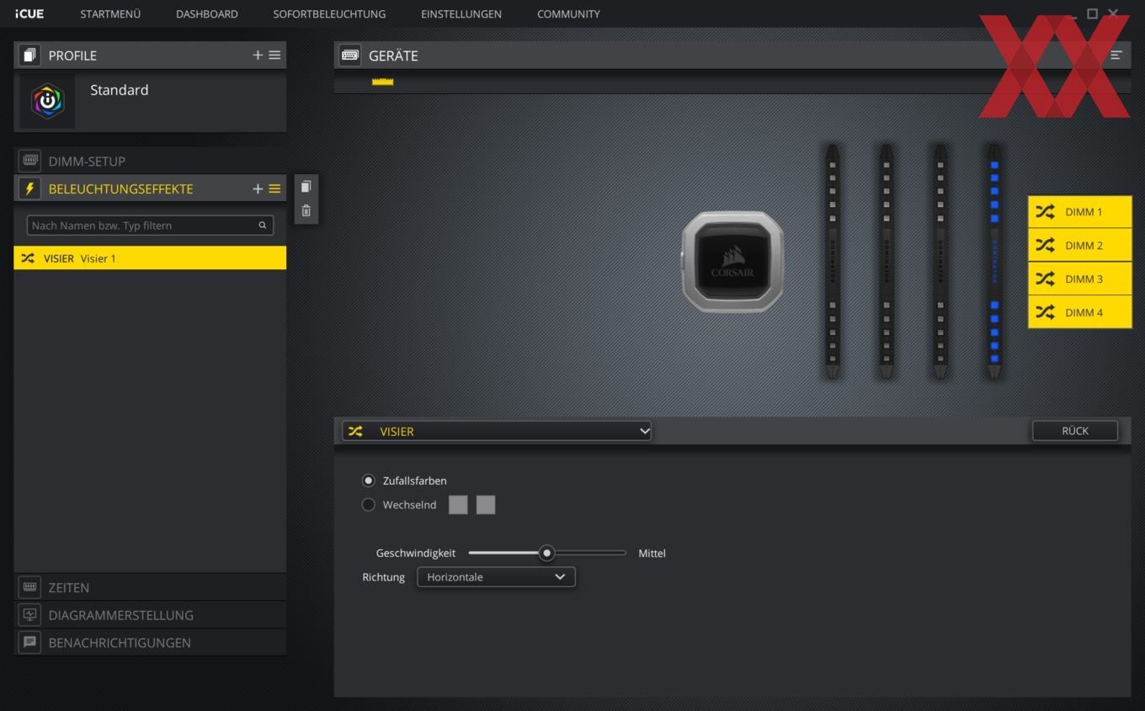Open the Diagrammerstellung section
Image resolution: width=1145 pixels, height=711 pixels.
[x=150, y=615]
